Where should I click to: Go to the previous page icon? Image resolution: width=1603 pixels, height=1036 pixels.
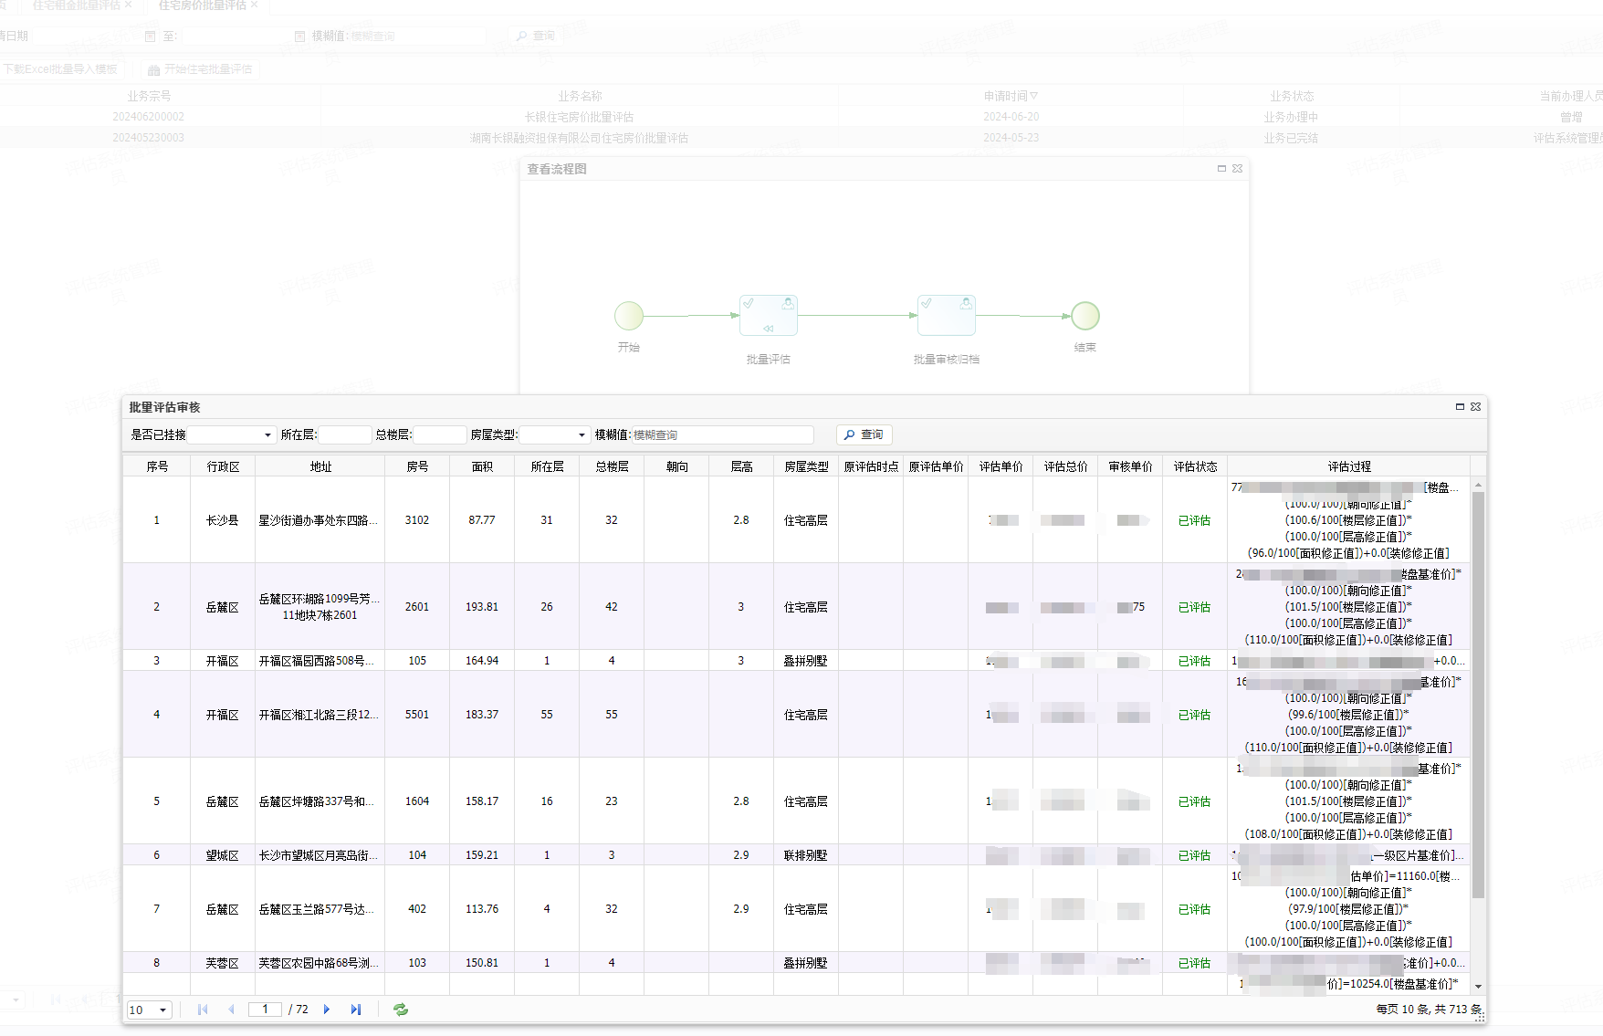click(231, 1010)
